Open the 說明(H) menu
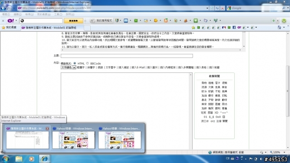The height and width of the screenshot is (163, 290). coord(70,14)
